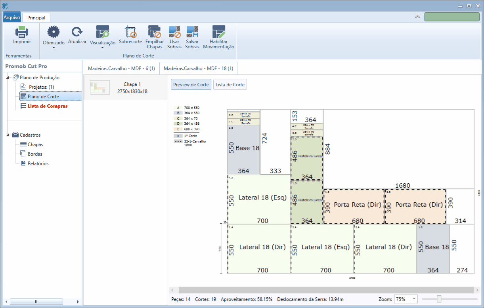Select the Lateral 18 (Dir) 3.A piece
Viewport: 484px width, 308px height.
(385, 249)
